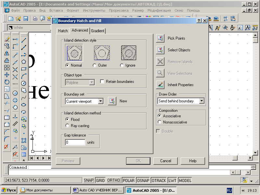Open the Draw Order dropdown
This screenshot has width=260, height=195.
[201, 101]
